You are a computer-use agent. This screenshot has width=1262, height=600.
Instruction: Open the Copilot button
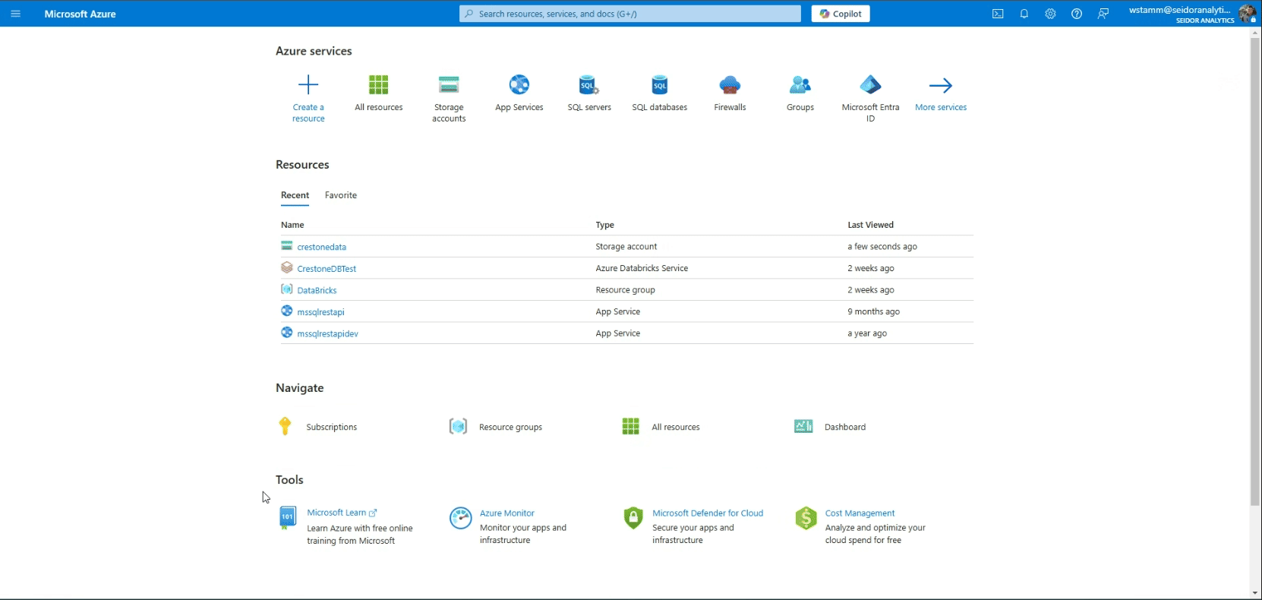[841, 14]
